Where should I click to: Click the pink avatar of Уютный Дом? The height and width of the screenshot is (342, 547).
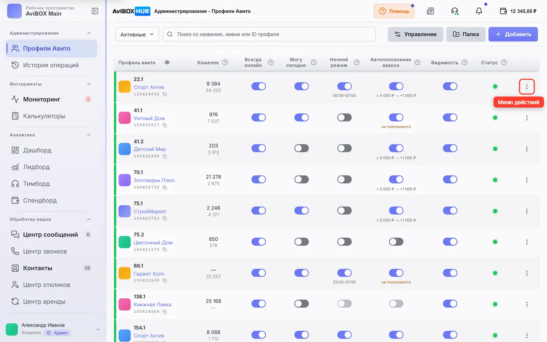125,118
